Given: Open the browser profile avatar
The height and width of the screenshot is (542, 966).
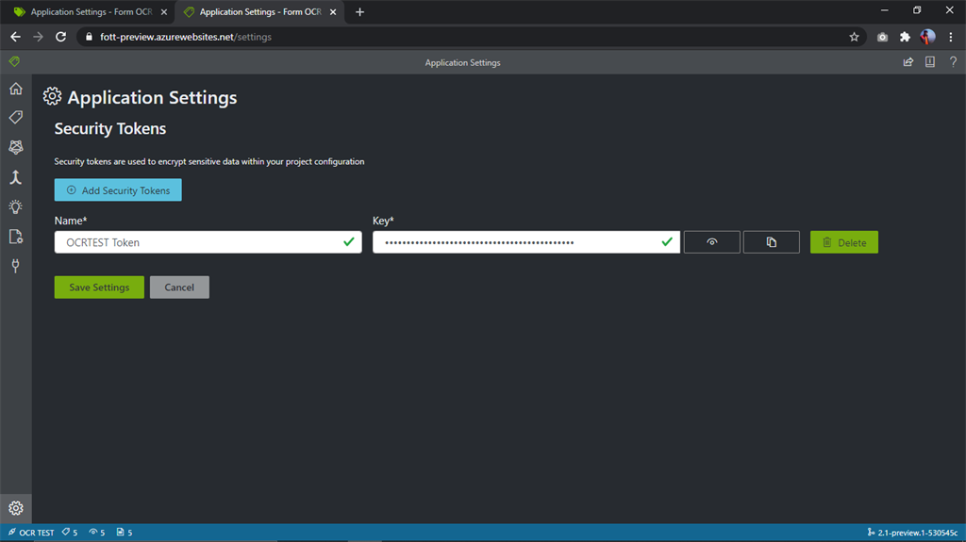Looking at the screenshot, I should click(928, 37).
